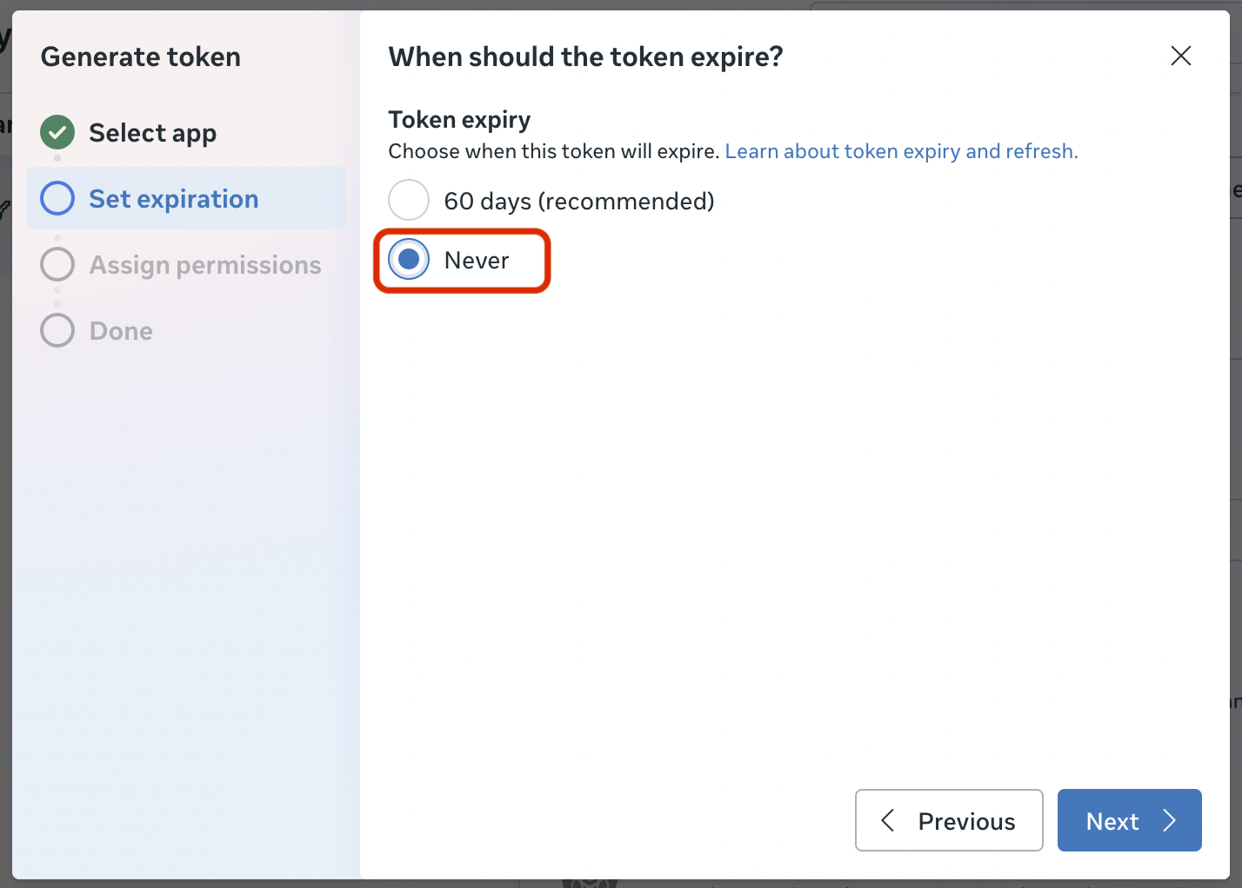Open Learn about token expiry and refresh link

point(901,151)
